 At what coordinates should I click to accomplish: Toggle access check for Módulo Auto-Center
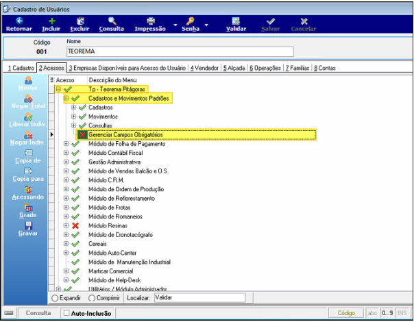[75, 253]
